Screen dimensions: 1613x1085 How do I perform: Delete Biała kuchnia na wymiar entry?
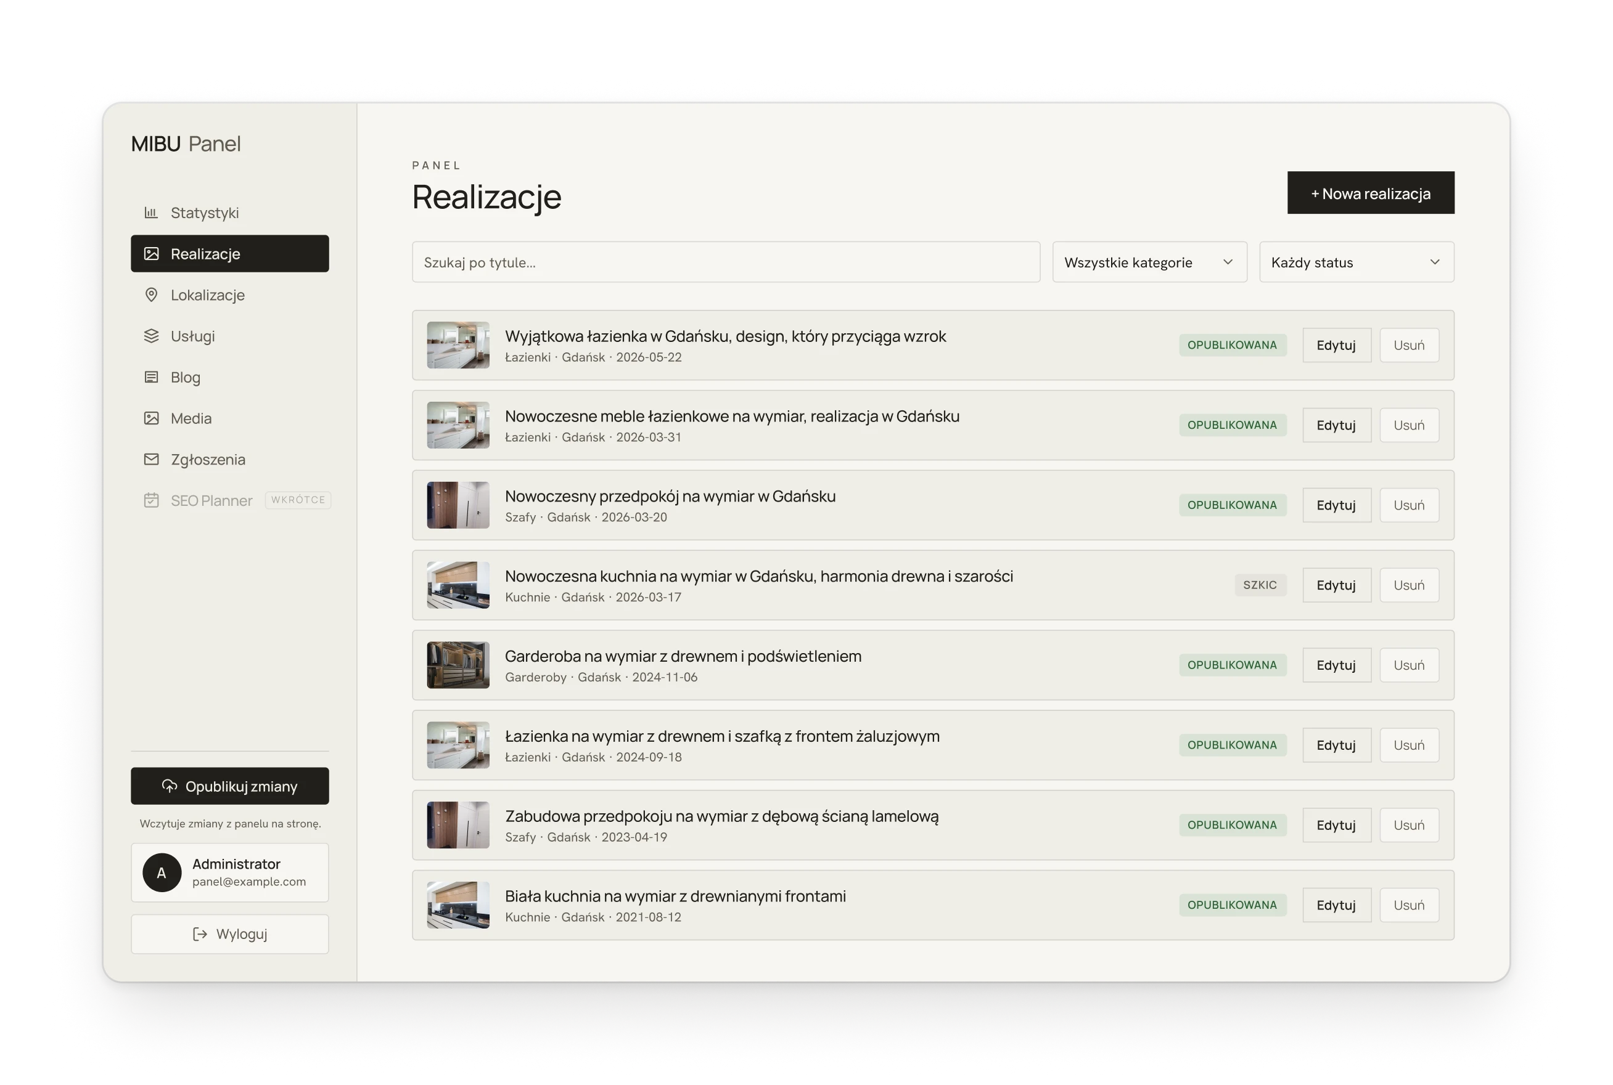pyautogui.click(x=1409, y=905)
